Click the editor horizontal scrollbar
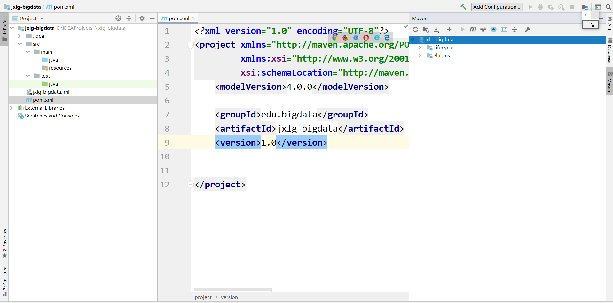Image resolution: width=613 pixels, height=303 pixels. [233, 290]
